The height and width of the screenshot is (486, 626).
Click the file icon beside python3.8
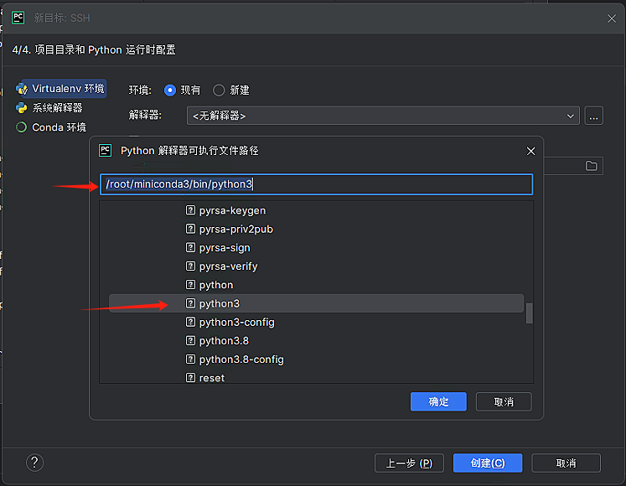[190, 340]
